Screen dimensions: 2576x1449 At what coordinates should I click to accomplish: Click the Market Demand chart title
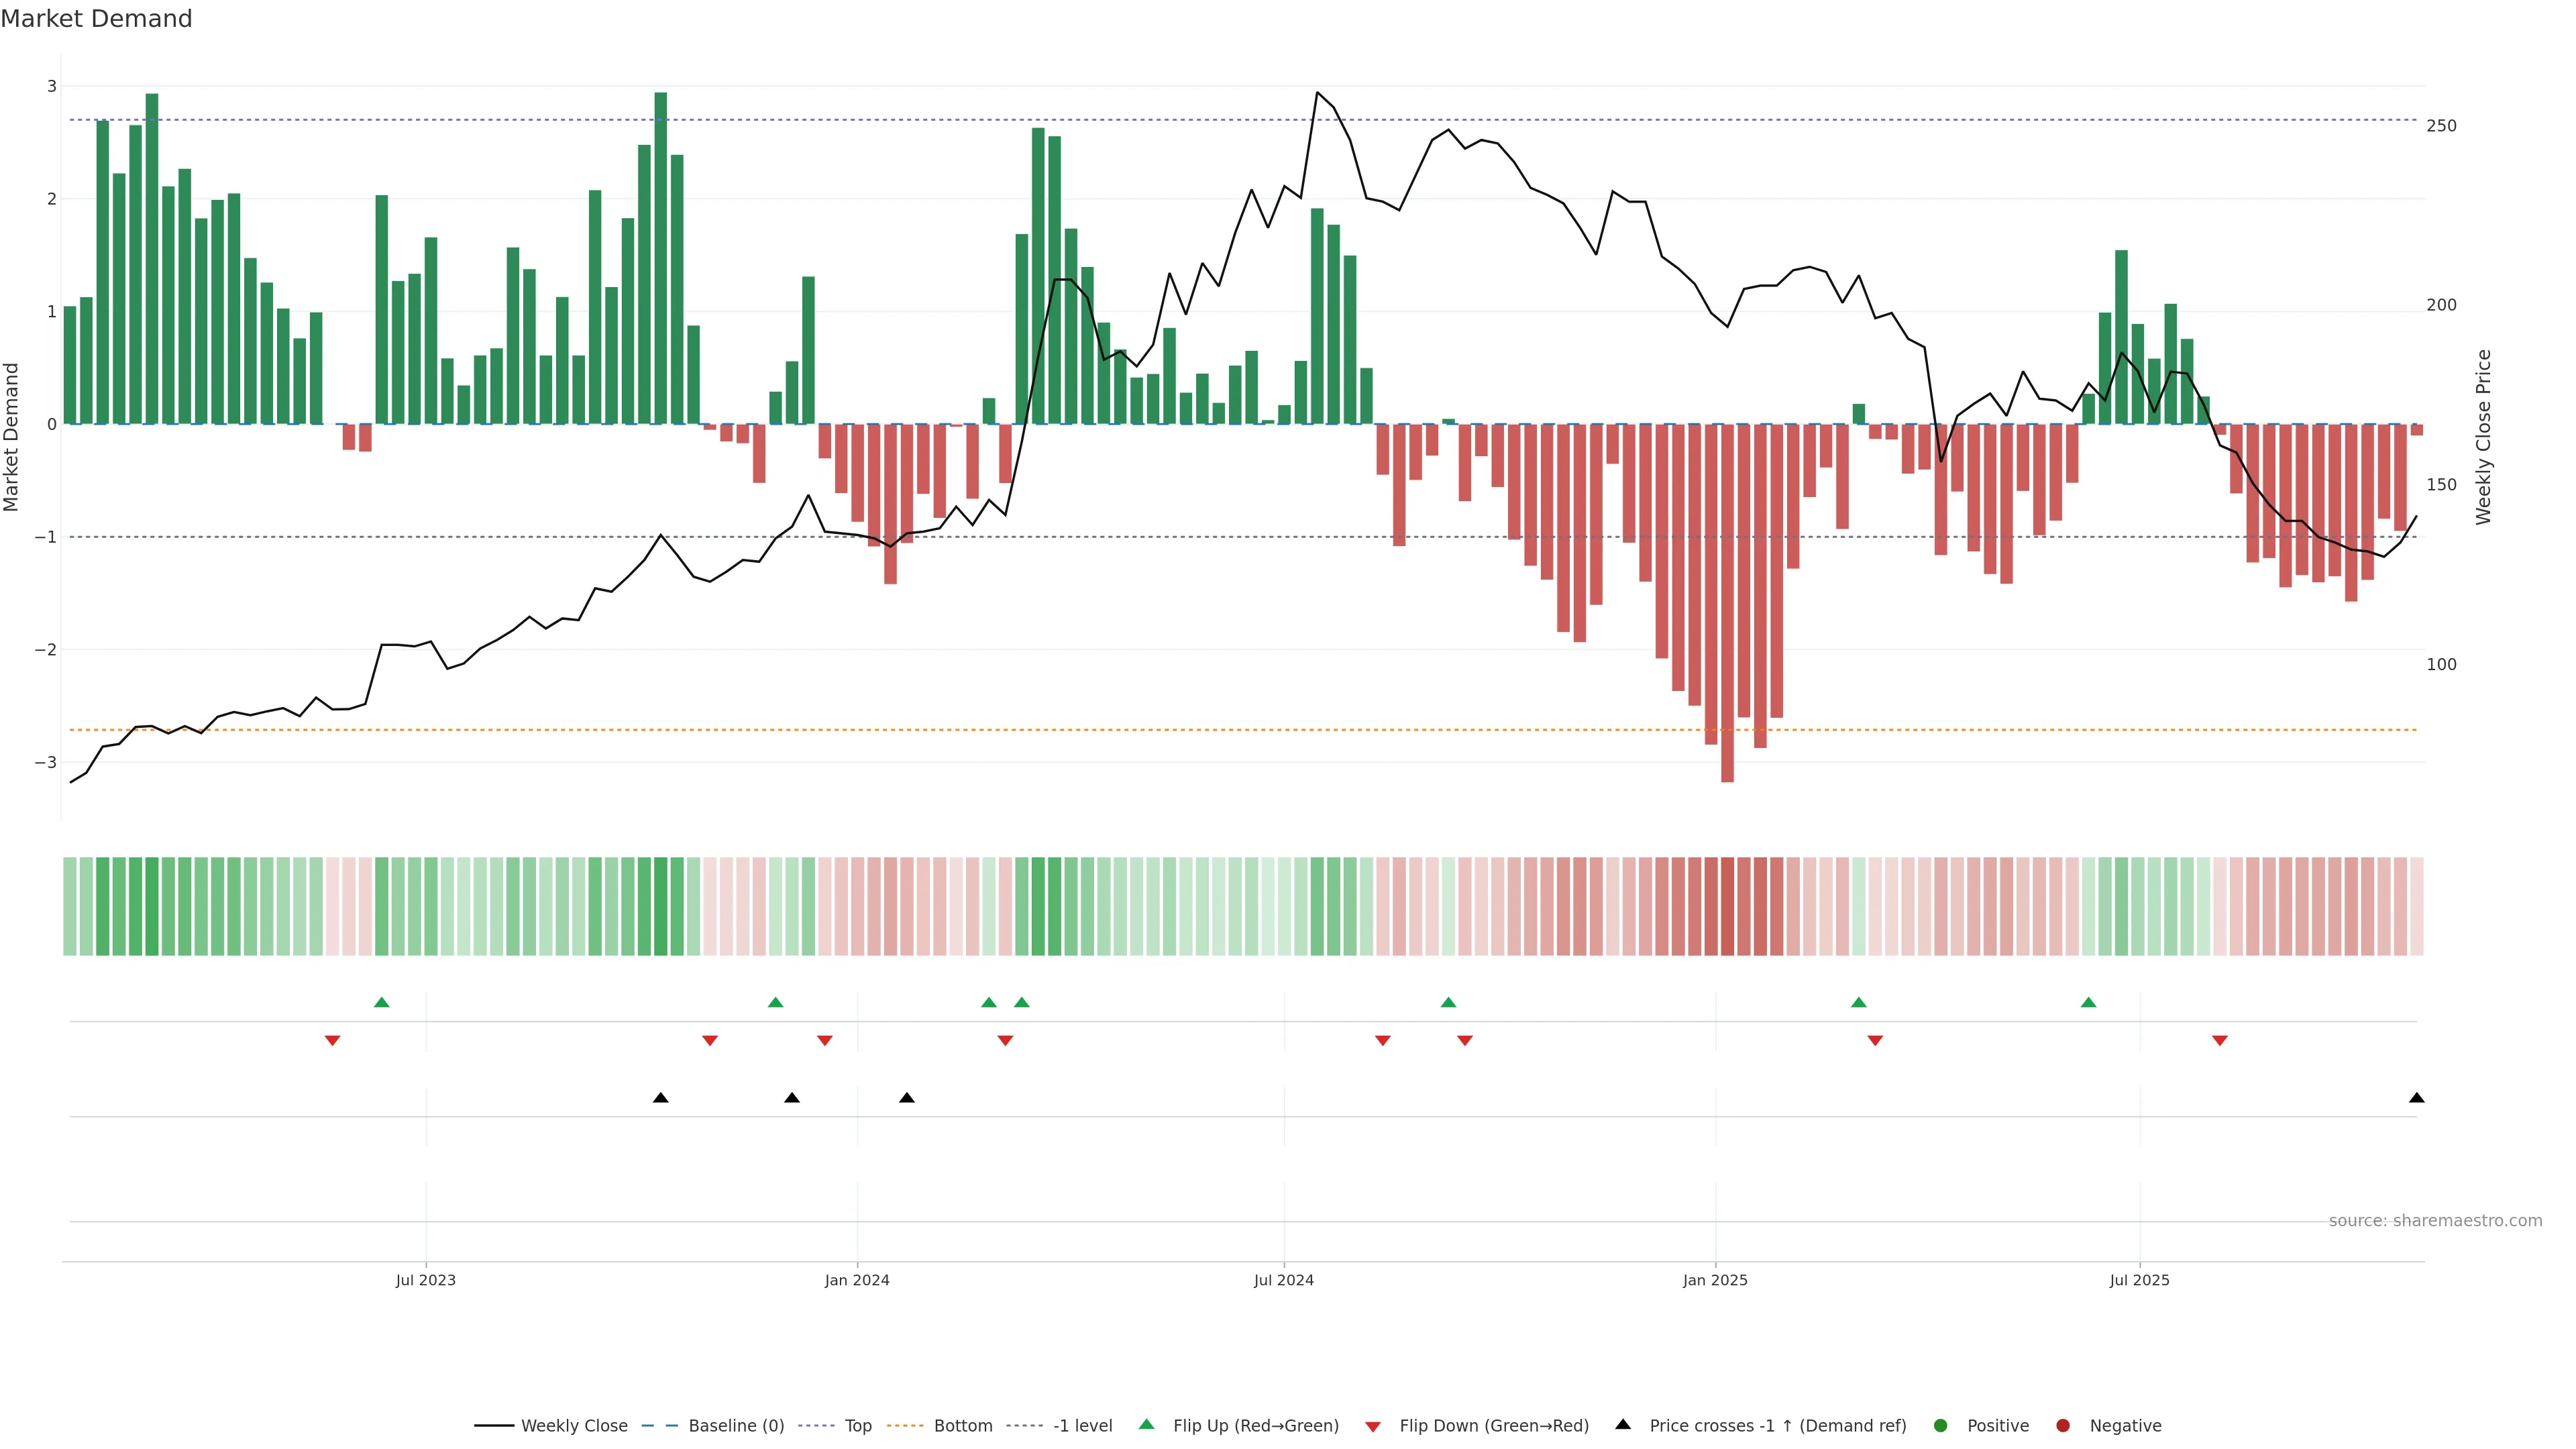(x=96, y=19)
